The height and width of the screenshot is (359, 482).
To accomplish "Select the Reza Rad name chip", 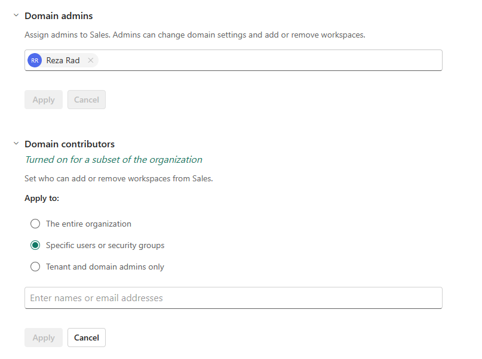I will 63,60.
